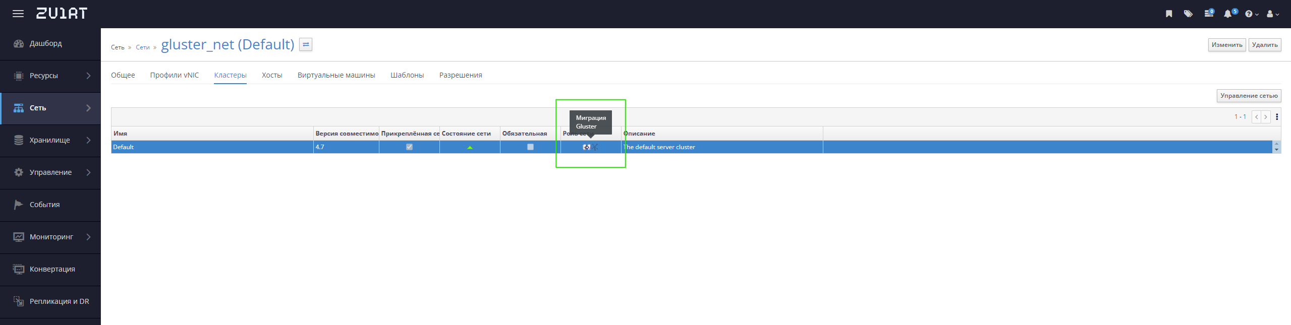
Task: Click the Управление сетью button
Action: [1249, 96]
